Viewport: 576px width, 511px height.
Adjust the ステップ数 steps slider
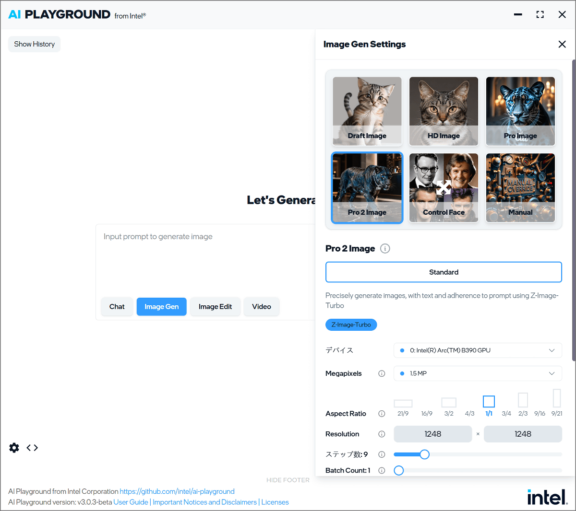478,454
